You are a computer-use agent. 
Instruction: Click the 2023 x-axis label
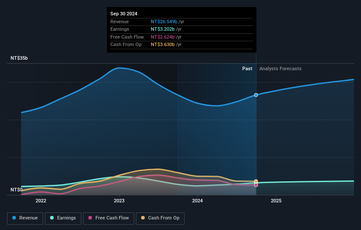click(x=119, y=201)
